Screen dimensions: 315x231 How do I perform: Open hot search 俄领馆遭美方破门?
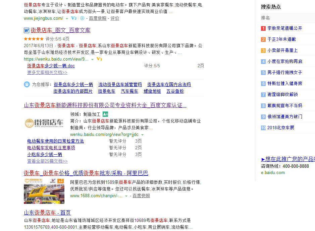[285, 117]
